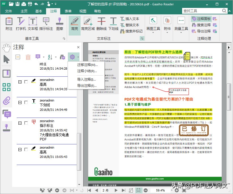Viewport: 233px width, 194px height.
Task: Choose 导入注释(I)... from the menu
Action: (x=86, y=80)
